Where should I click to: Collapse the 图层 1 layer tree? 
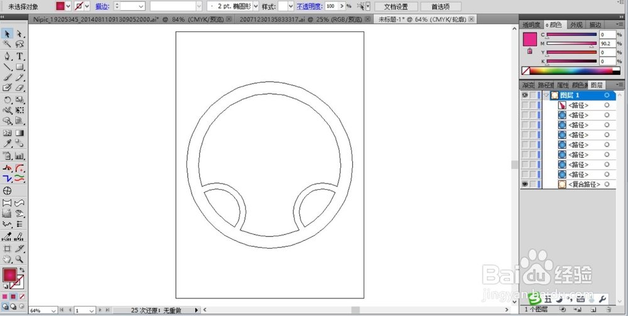546,95
